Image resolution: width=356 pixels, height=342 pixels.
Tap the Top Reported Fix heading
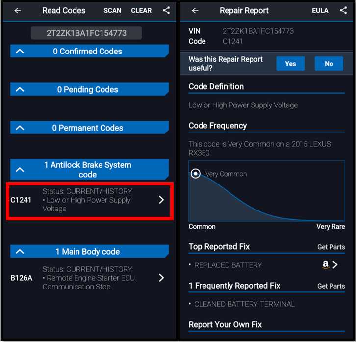pyautogui.click(x=219, y=246)
